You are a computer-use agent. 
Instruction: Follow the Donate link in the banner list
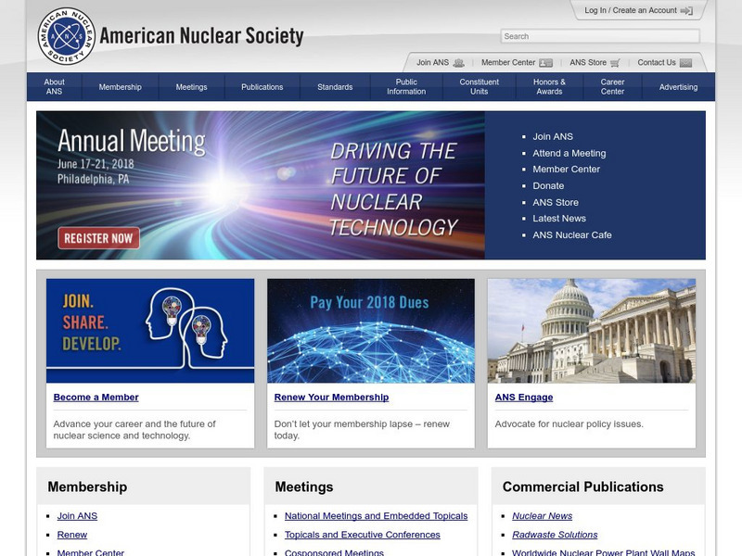tap(548, 185)
